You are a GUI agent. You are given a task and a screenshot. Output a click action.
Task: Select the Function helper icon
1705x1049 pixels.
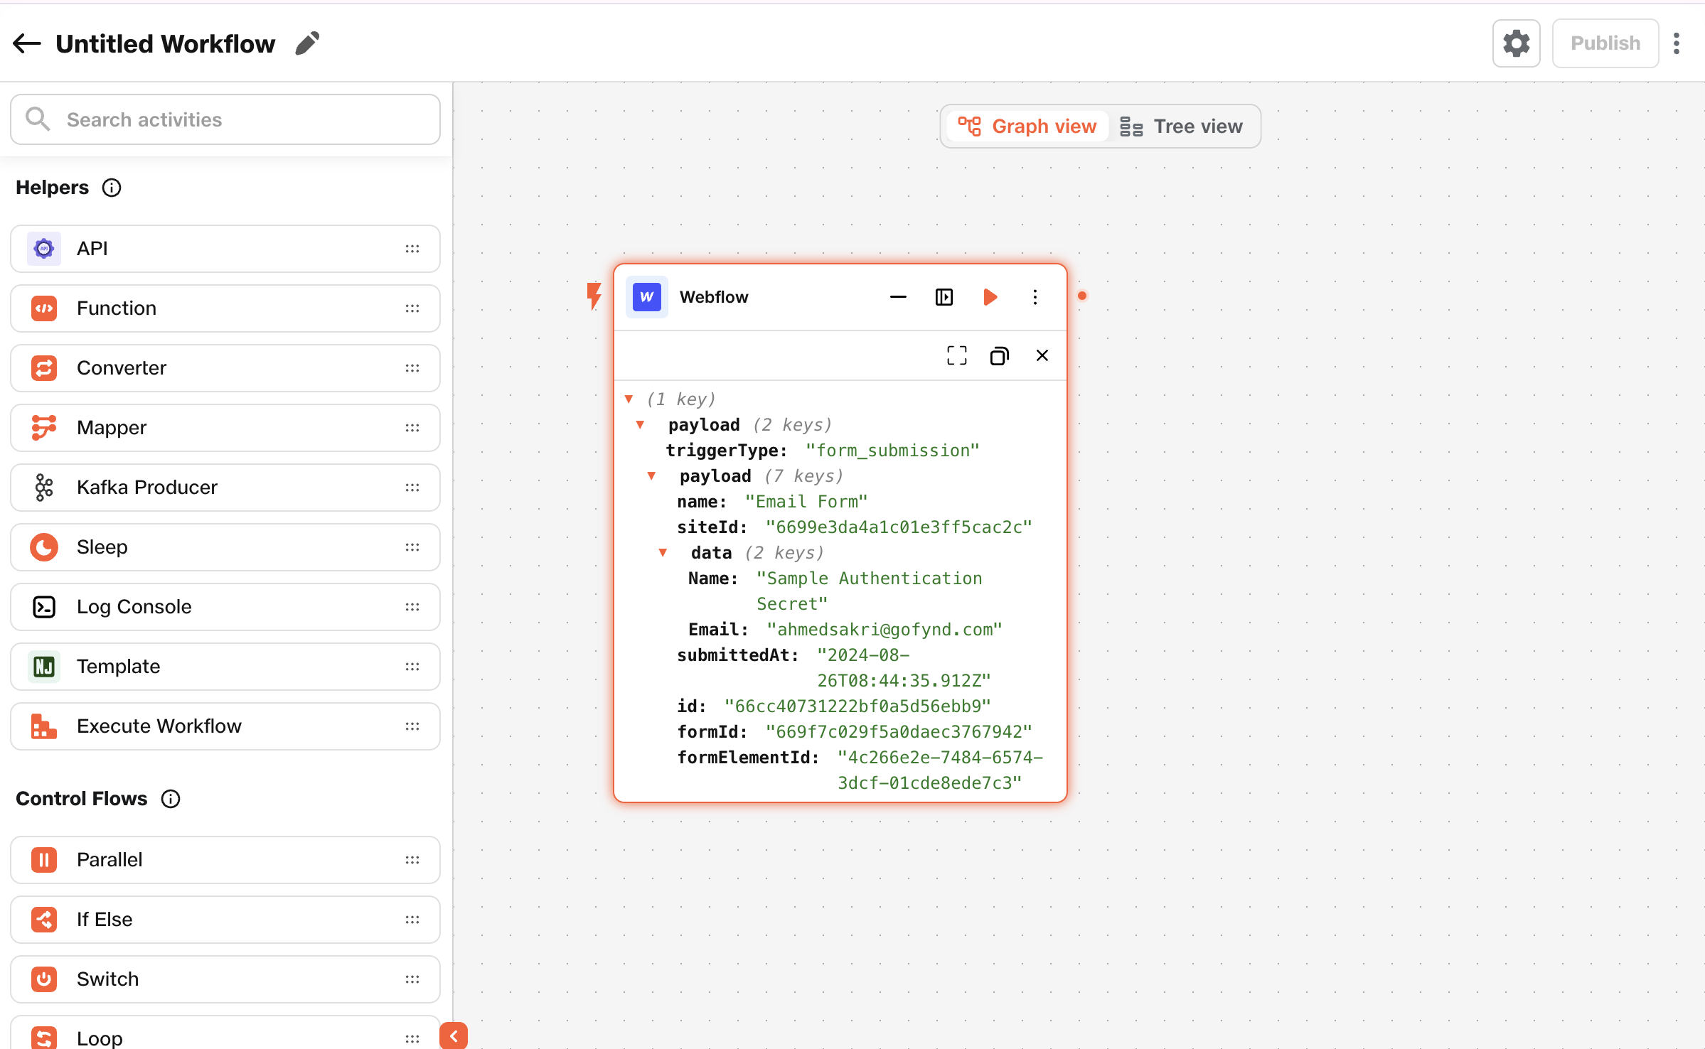[44, 308]
